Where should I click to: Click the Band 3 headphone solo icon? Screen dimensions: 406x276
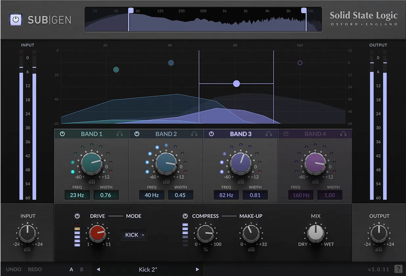coord(269,134)
